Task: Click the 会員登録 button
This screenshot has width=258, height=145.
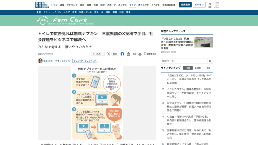Action: (185, 5)
